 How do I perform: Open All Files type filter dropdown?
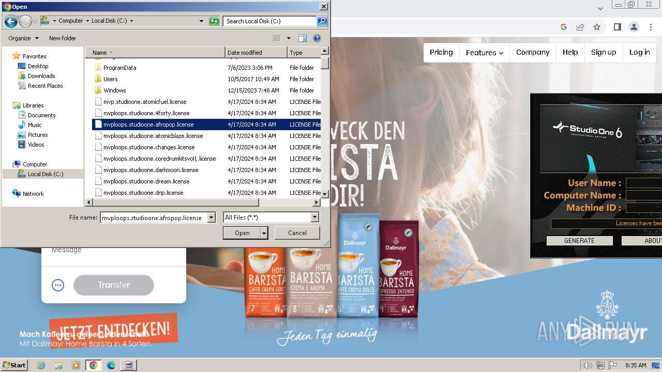coord(315,218)
